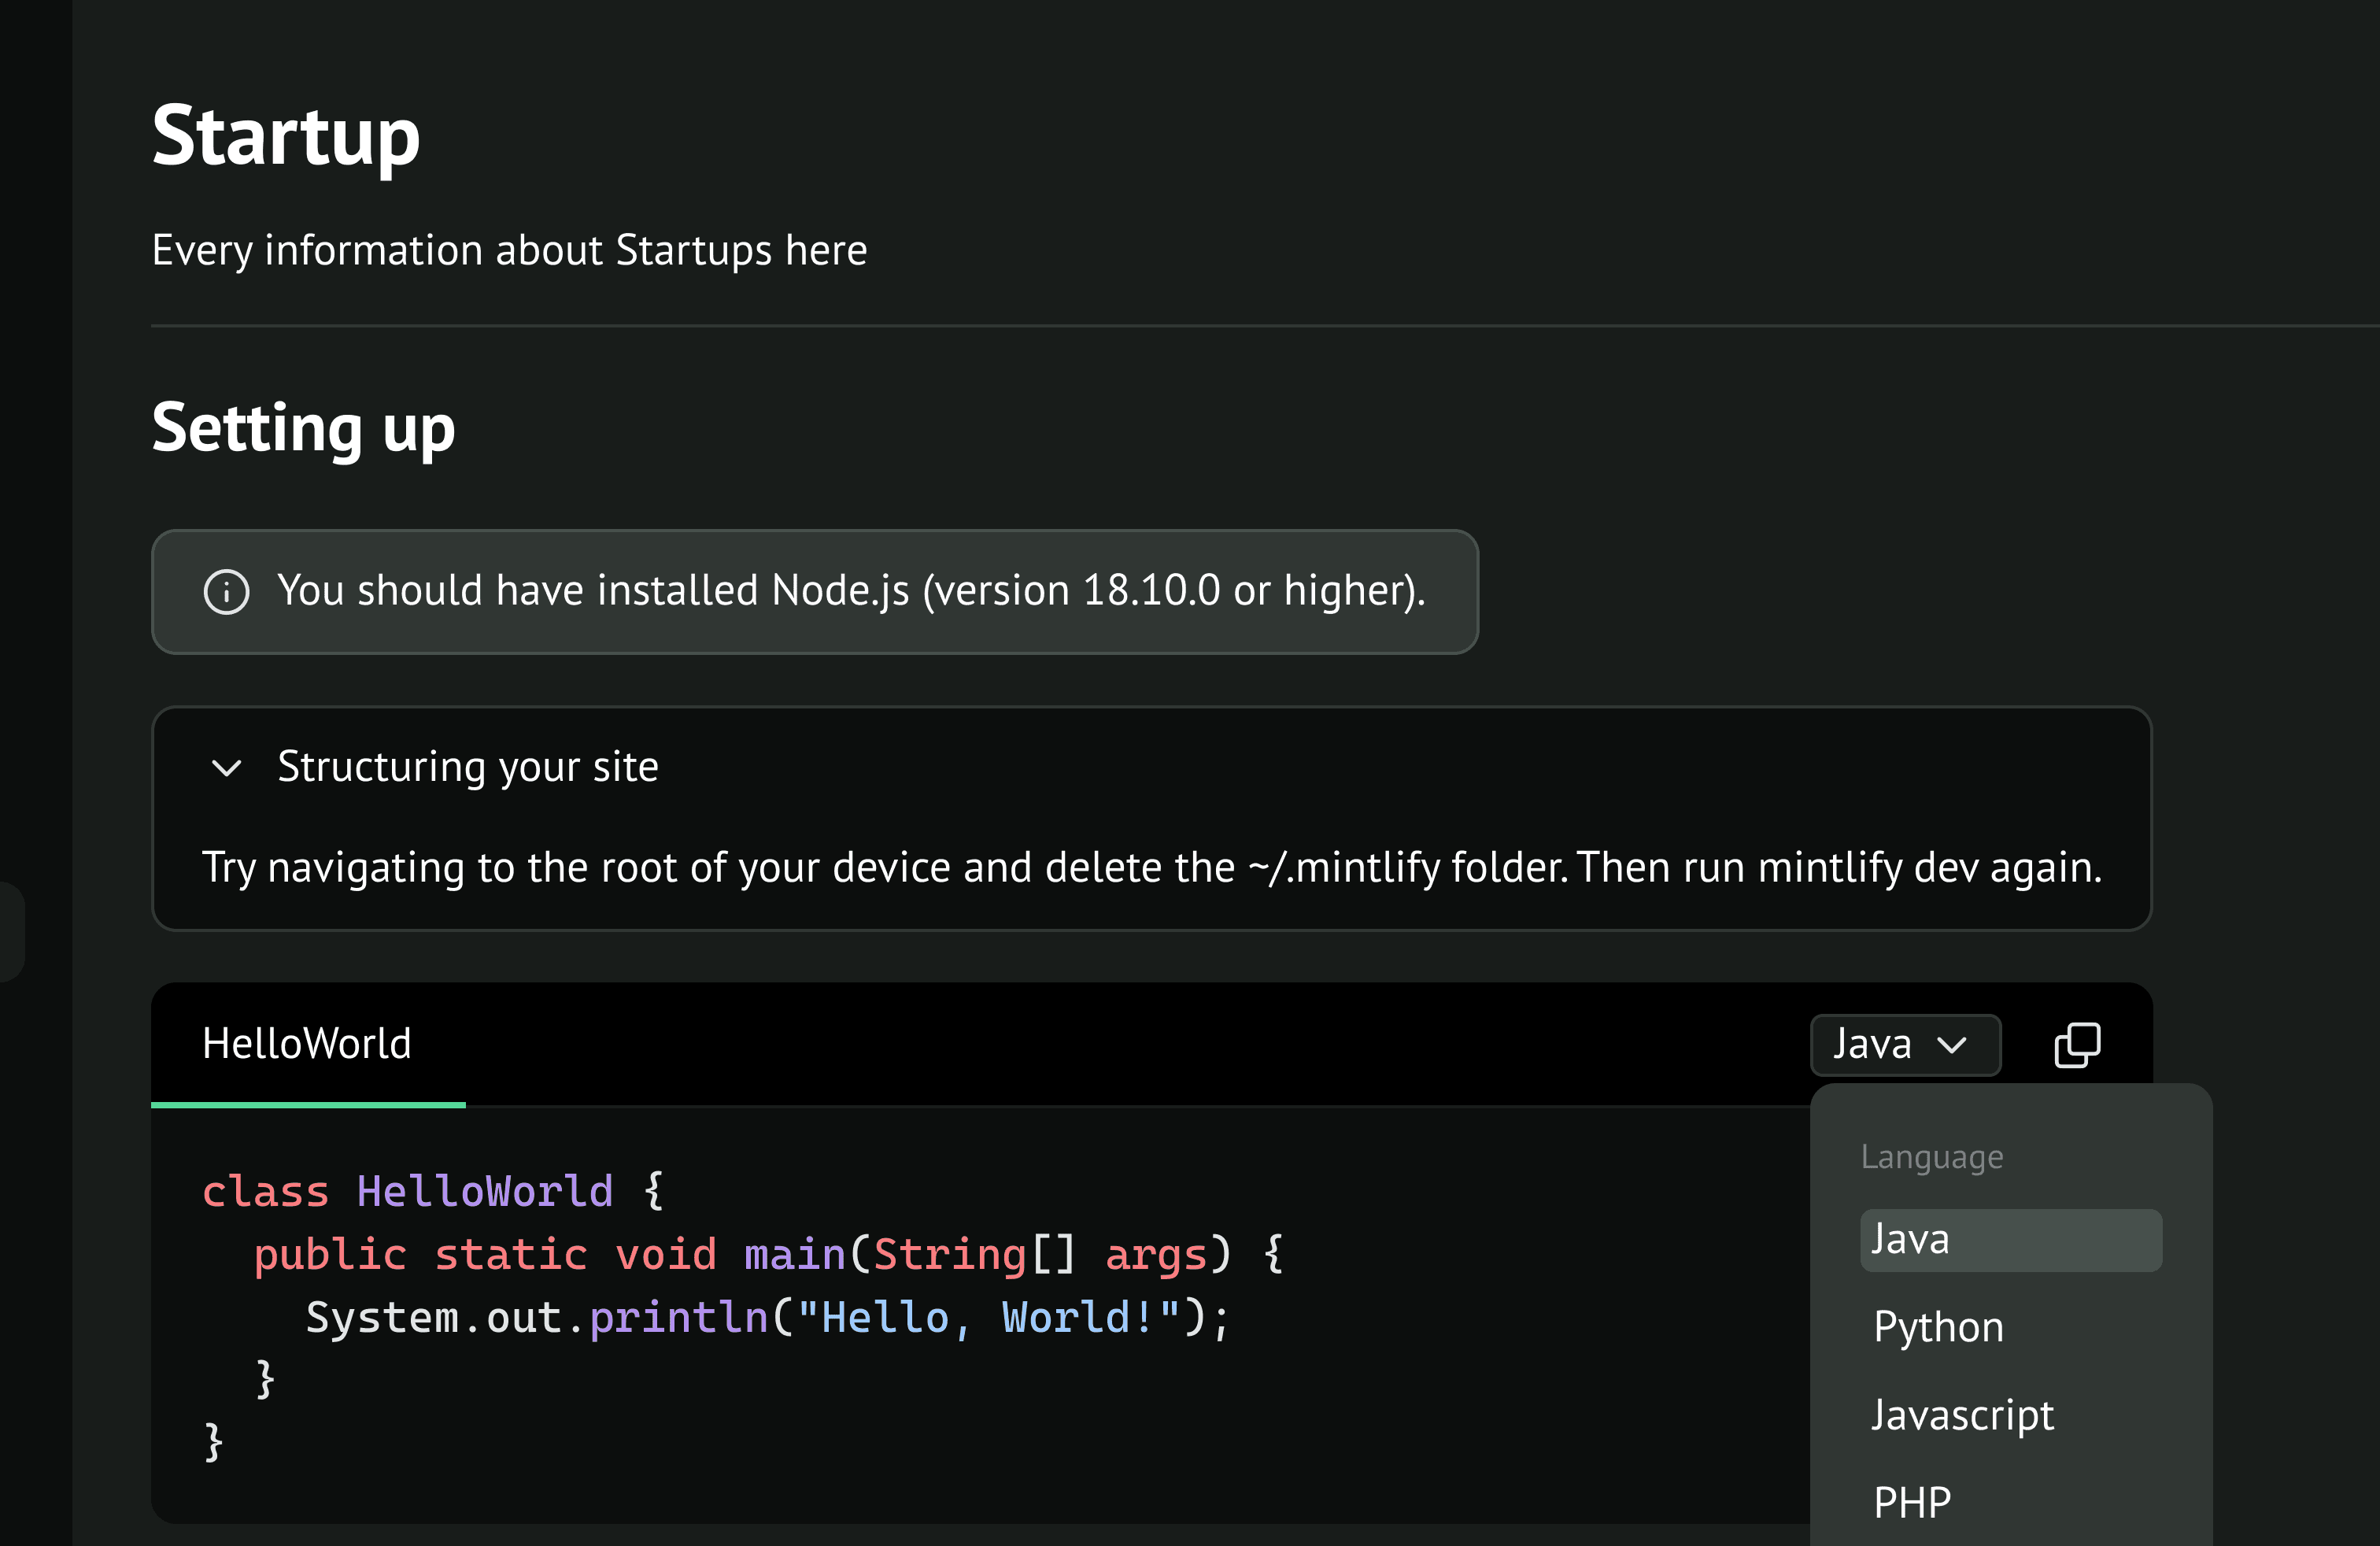Screen dimensions: 2380x1546
Task: Switch to the HelloWorld code tab
Action: [x=307, y=1044]
